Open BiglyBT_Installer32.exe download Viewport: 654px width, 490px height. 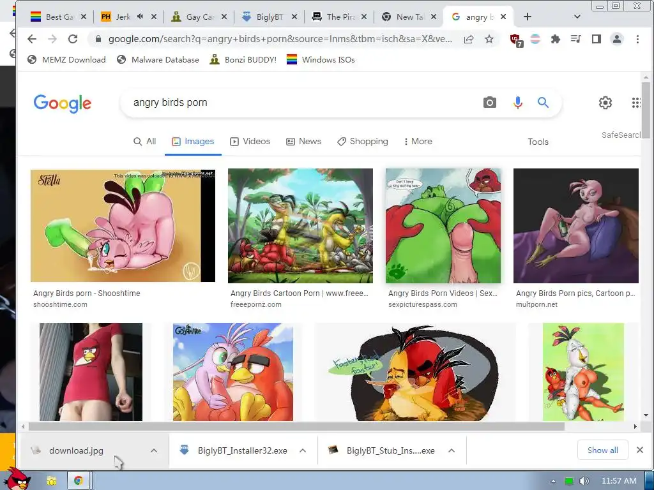point(234,450)
